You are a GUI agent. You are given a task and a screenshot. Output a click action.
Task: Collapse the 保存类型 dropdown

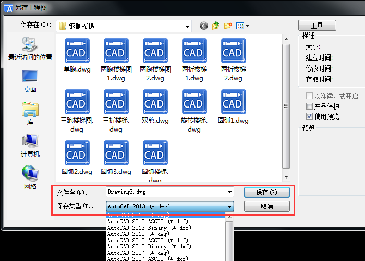pos(229,207)
